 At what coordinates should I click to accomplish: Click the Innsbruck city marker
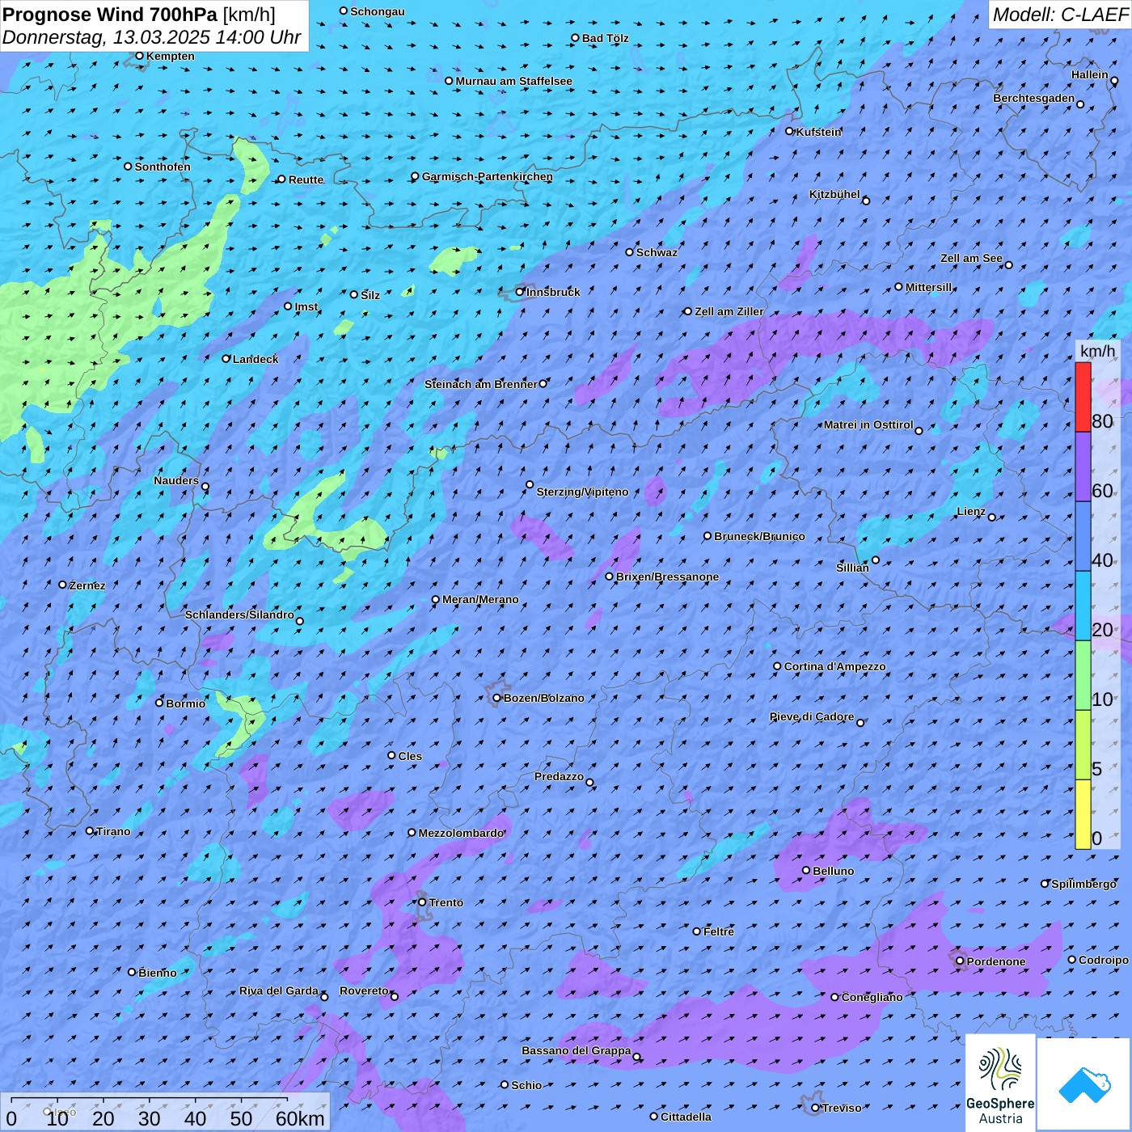[520, 292]
